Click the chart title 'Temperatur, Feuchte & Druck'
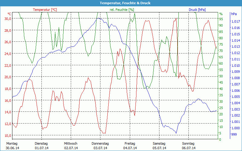Screen dimensions: 242x151 [125, 3]
